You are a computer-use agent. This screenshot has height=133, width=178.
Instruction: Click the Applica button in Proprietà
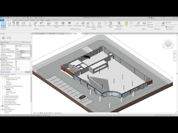coord(28,72)
